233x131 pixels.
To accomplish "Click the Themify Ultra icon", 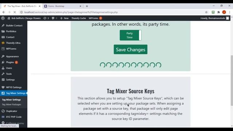I will (3, 43).
